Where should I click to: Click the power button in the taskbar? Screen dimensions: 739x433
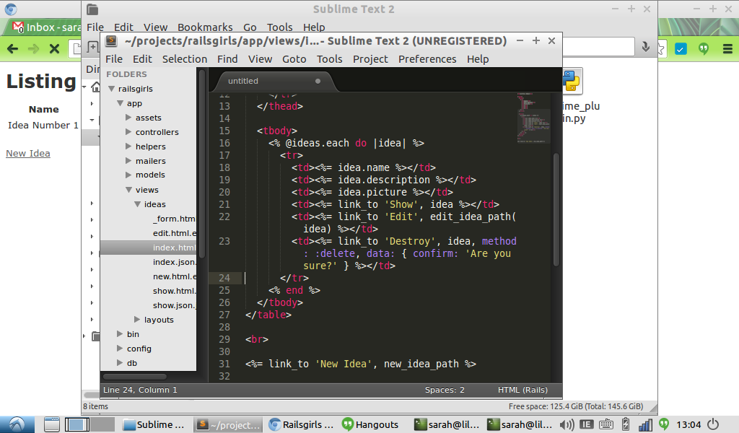714,424
